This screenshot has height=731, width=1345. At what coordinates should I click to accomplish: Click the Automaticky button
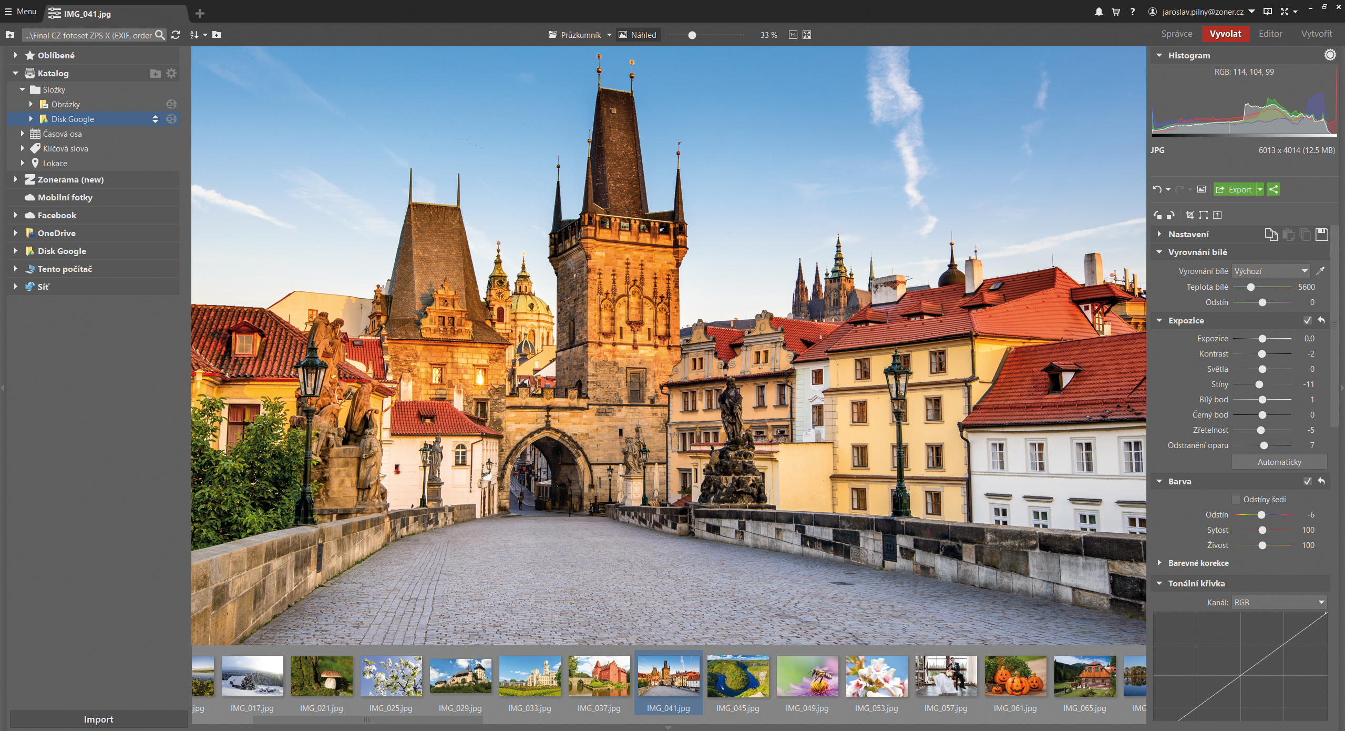pyautogui.click(x=1279, y=462)
